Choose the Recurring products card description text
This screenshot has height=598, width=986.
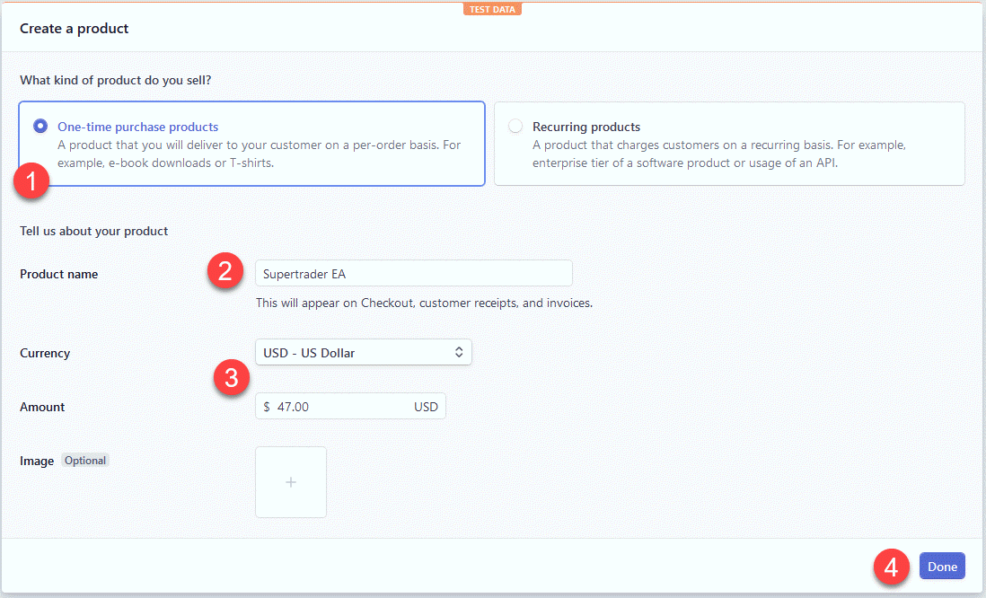718,153
